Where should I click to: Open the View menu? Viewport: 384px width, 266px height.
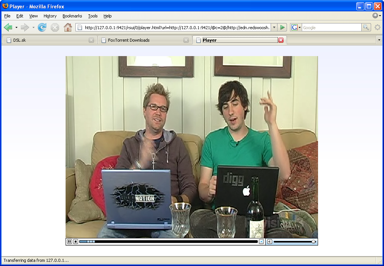(34, 16)
